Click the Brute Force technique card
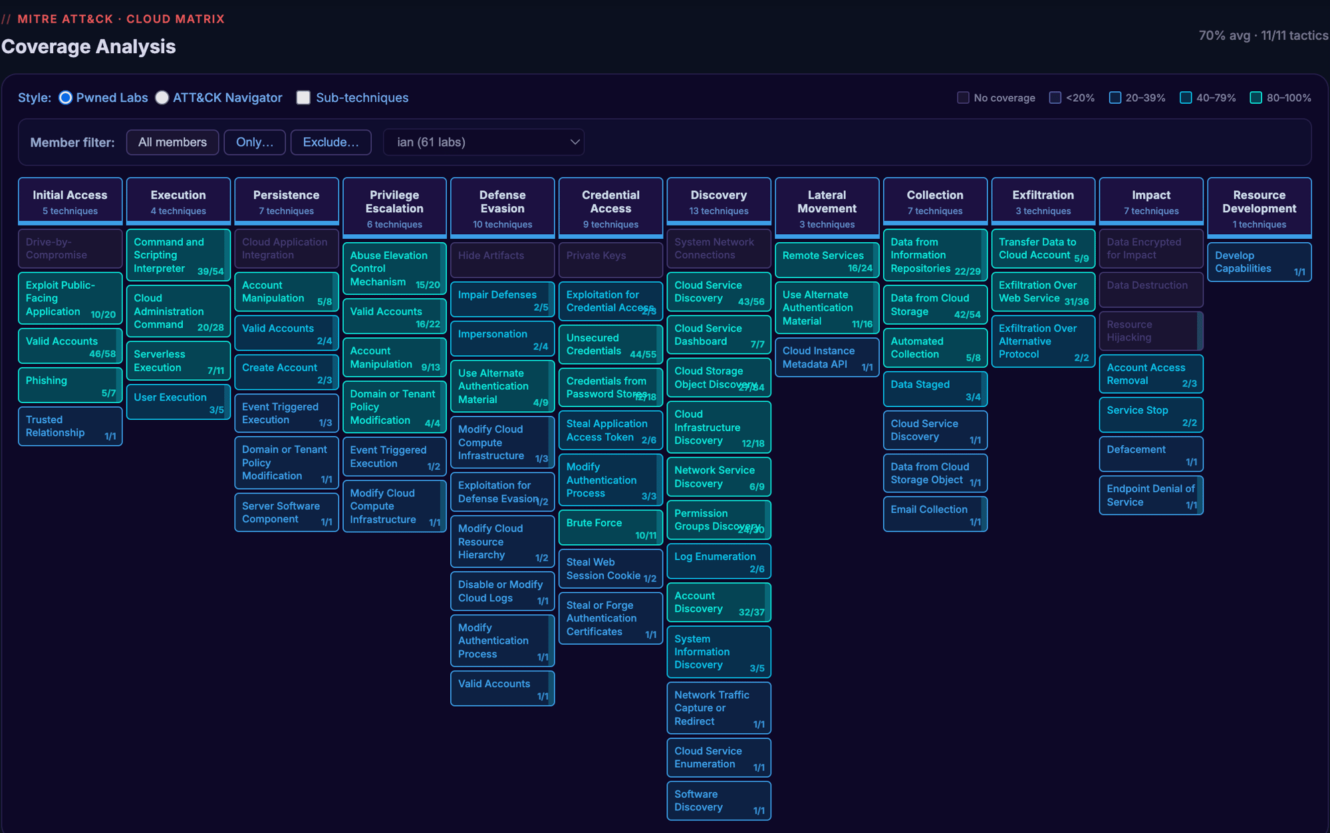1330x833 pixels. click(x=610, y=528)
